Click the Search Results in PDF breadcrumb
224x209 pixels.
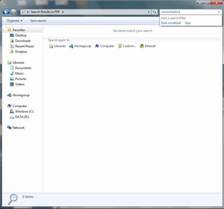[x=45, y=12]
